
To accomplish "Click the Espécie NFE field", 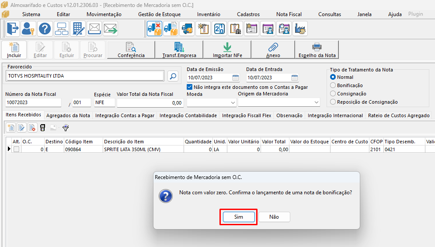I will 104,102.
